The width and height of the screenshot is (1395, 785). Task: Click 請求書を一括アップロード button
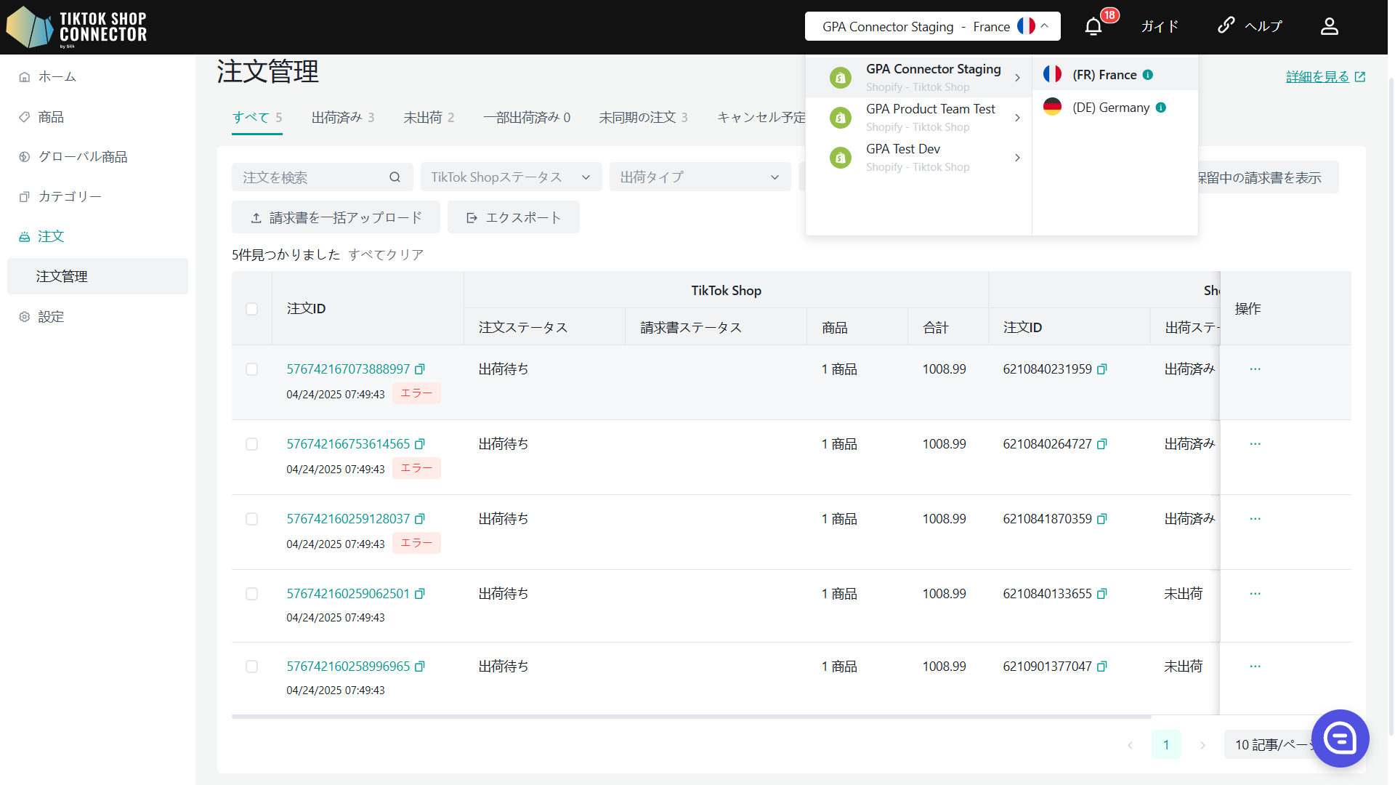pyautogui.click(x=336, y=217)
